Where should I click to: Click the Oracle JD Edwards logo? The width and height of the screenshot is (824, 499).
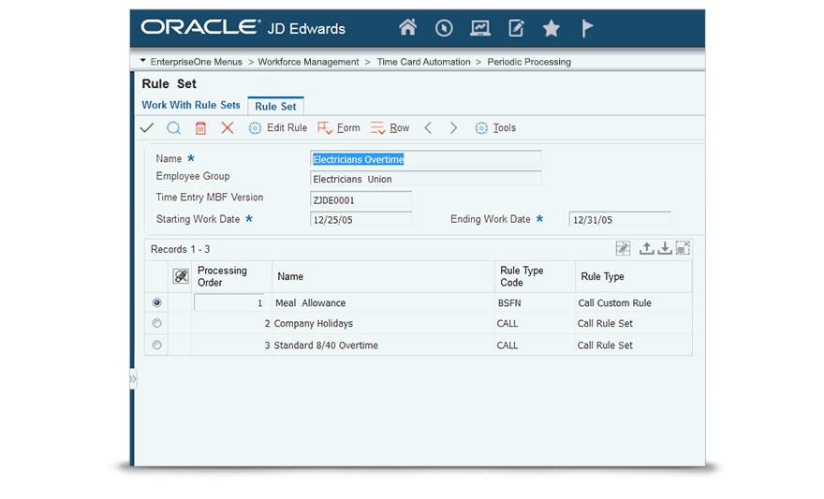point(243,27)
